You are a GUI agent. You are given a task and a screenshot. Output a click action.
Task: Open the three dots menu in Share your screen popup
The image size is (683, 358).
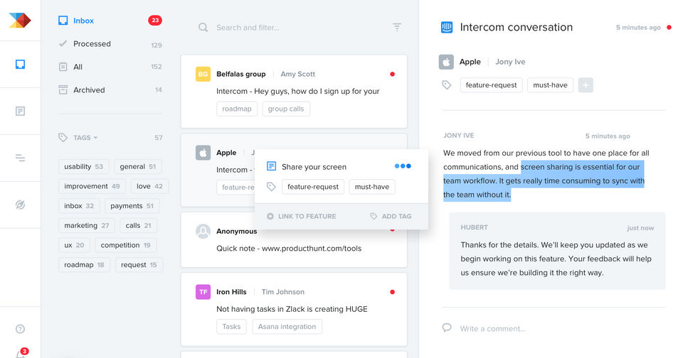click(x=403, y=166)
